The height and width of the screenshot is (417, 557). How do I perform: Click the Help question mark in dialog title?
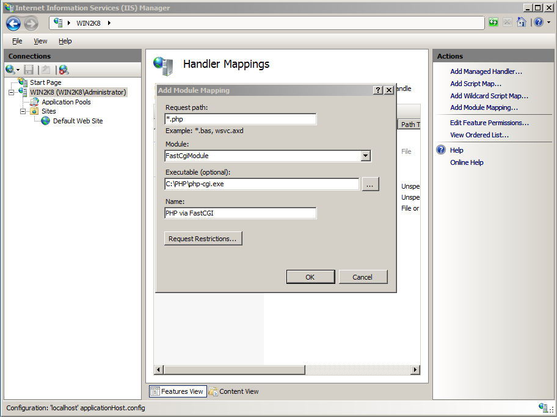pos(378,90)
